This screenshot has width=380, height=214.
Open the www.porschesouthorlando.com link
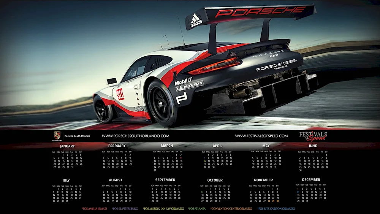[135, 136]
